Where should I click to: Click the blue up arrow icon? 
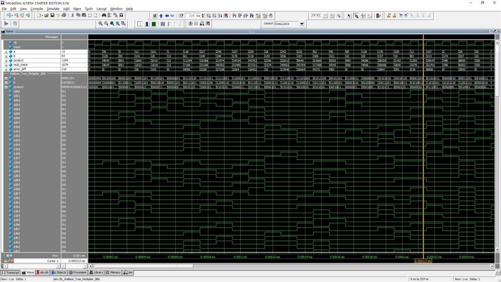160,16
